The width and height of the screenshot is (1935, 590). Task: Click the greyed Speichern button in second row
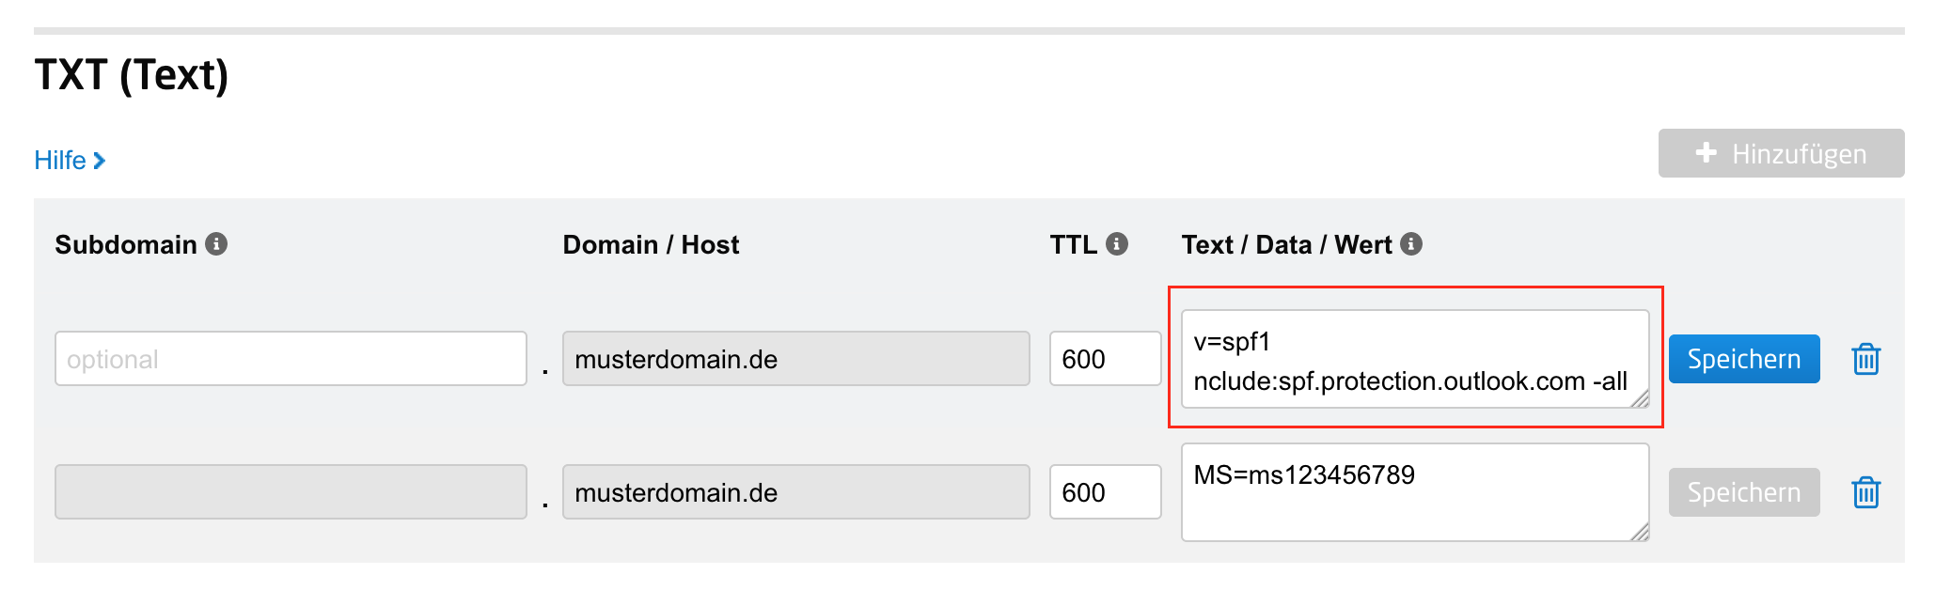1743,492
